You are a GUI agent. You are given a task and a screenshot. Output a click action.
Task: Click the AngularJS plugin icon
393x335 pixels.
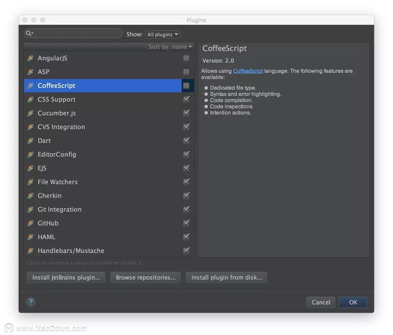tap(30, 58)
